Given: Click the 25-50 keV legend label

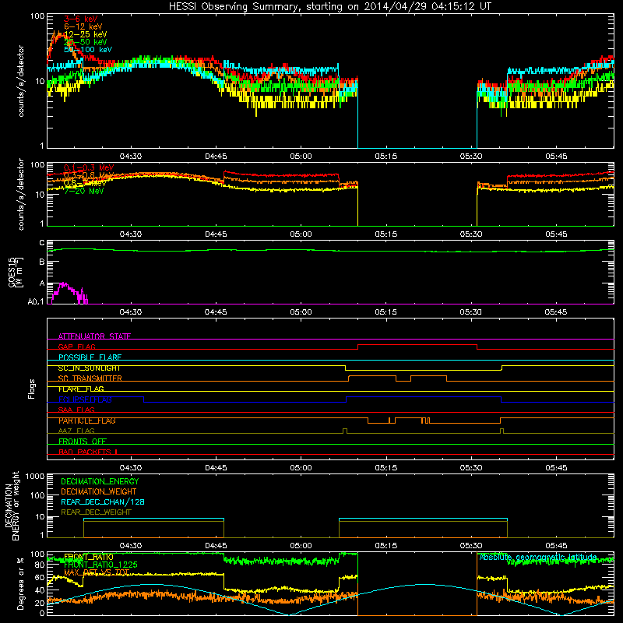Looking at the screenshot, I should tap(86, 42).
